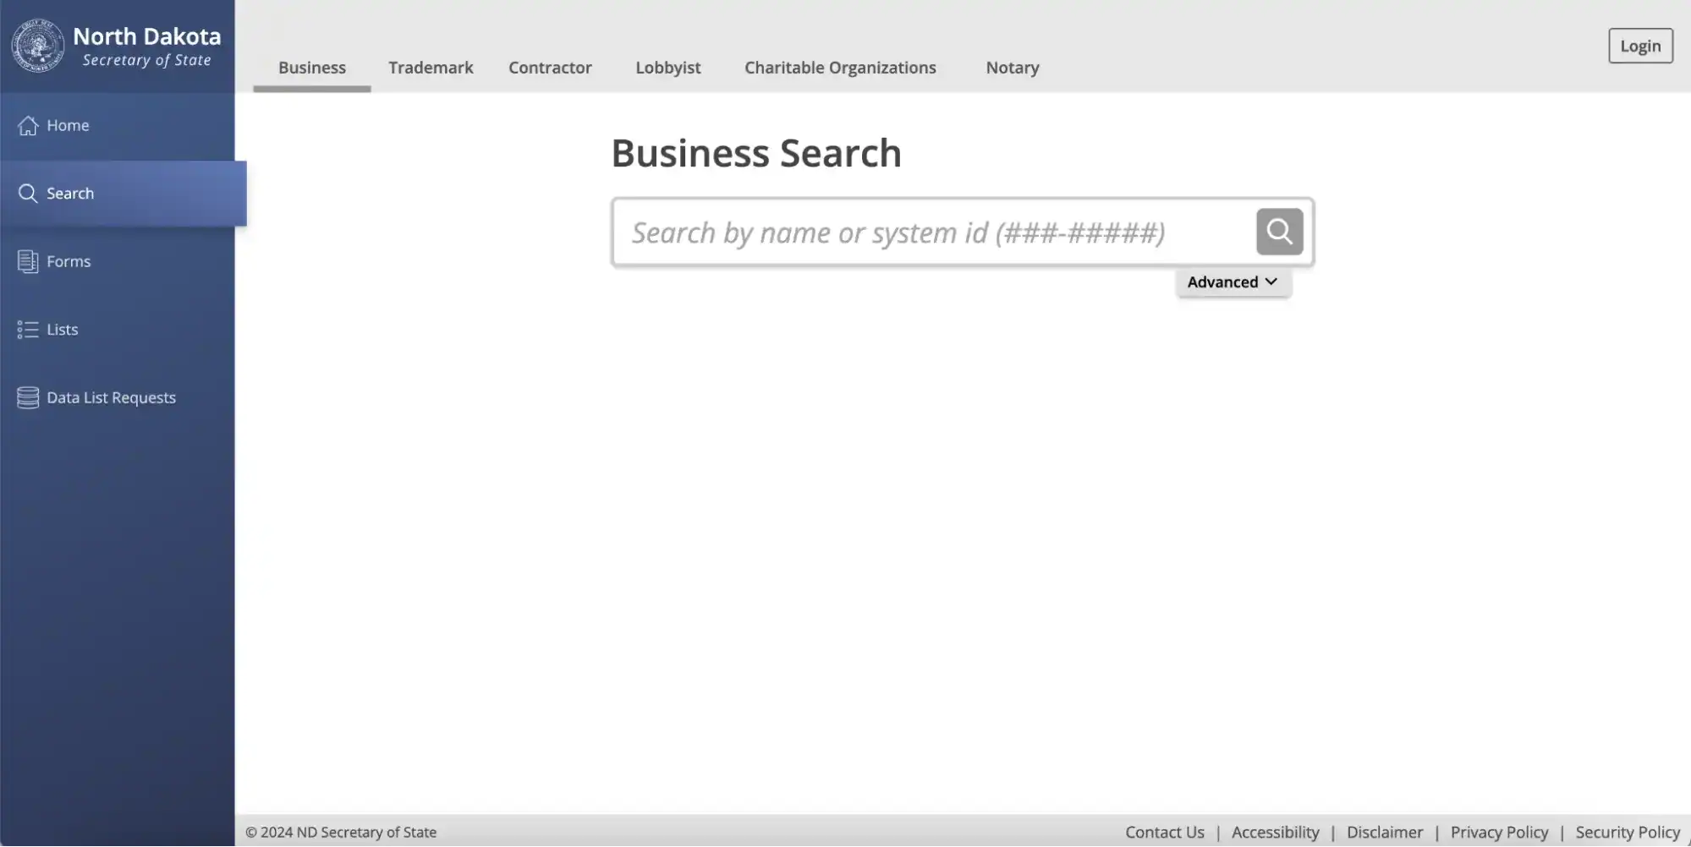
Task: Open the Security Policy footer link
Action: [1627, 832]
